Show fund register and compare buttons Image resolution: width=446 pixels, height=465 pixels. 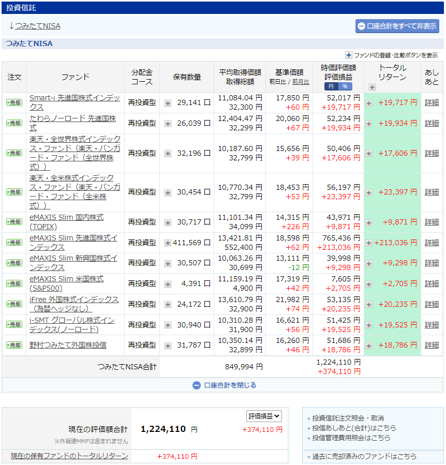(x=391, y=55)
